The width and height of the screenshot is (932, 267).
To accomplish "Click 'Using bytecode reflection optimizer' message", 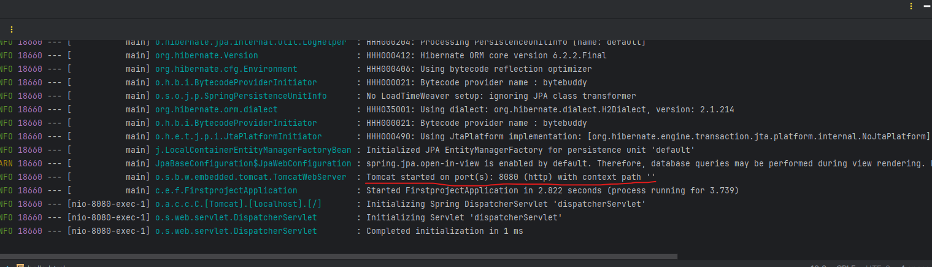I will pos(479,69).
